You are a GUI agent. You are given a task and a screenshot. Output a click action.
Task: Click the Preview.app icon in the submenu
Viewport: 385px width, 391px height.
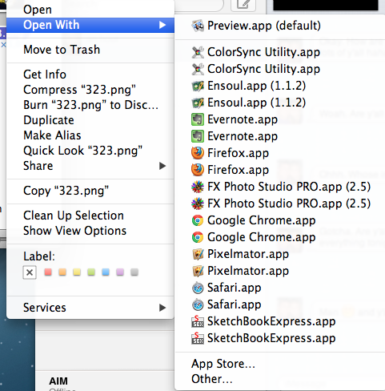pos(198,26)
